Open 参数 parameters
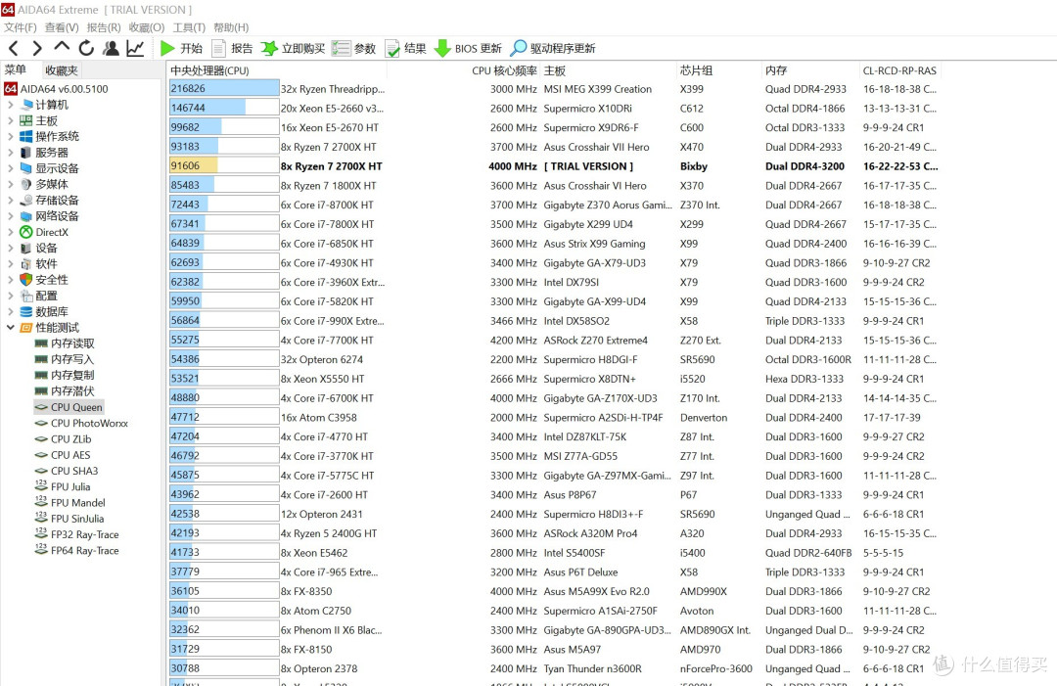 354,48
